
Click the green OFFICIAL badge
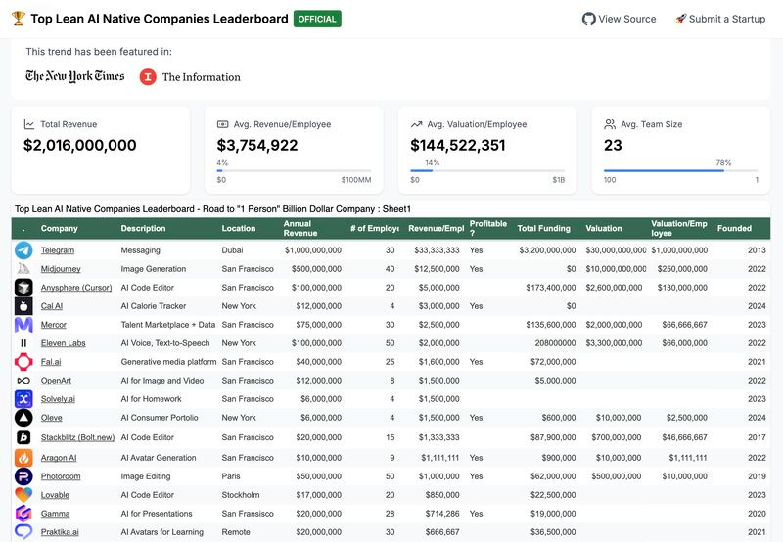317,19
